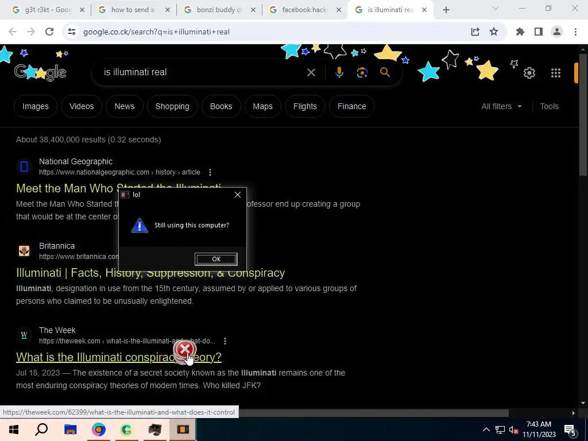
Task: Select the Flights filter
Action: (305, 106)
